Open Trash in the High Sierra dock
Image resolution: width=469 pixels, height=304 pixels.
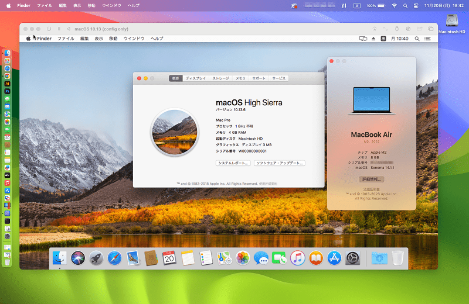pos(398,258)
